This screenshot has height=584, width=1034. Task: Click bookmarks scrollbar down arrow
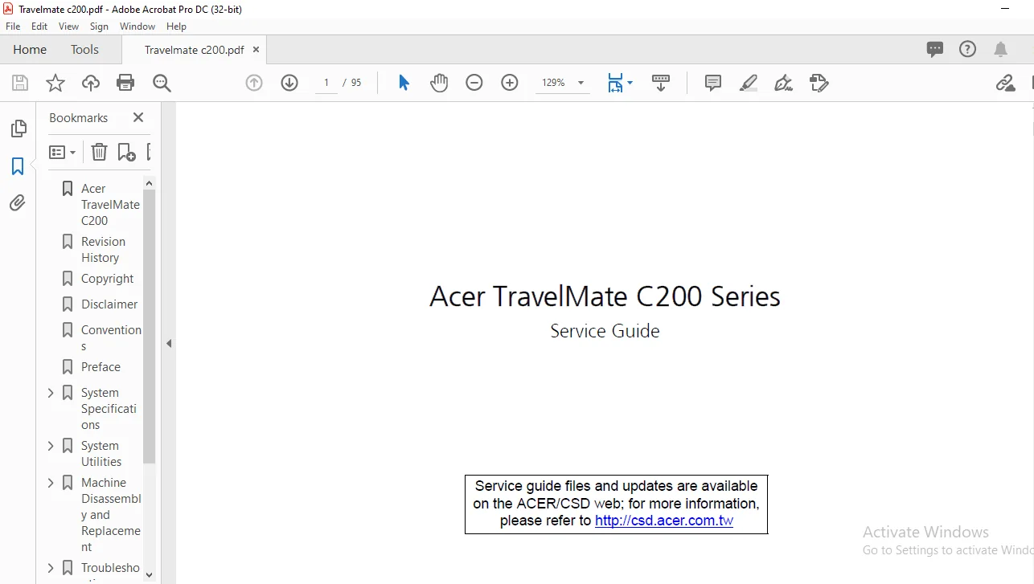point(149,574)
